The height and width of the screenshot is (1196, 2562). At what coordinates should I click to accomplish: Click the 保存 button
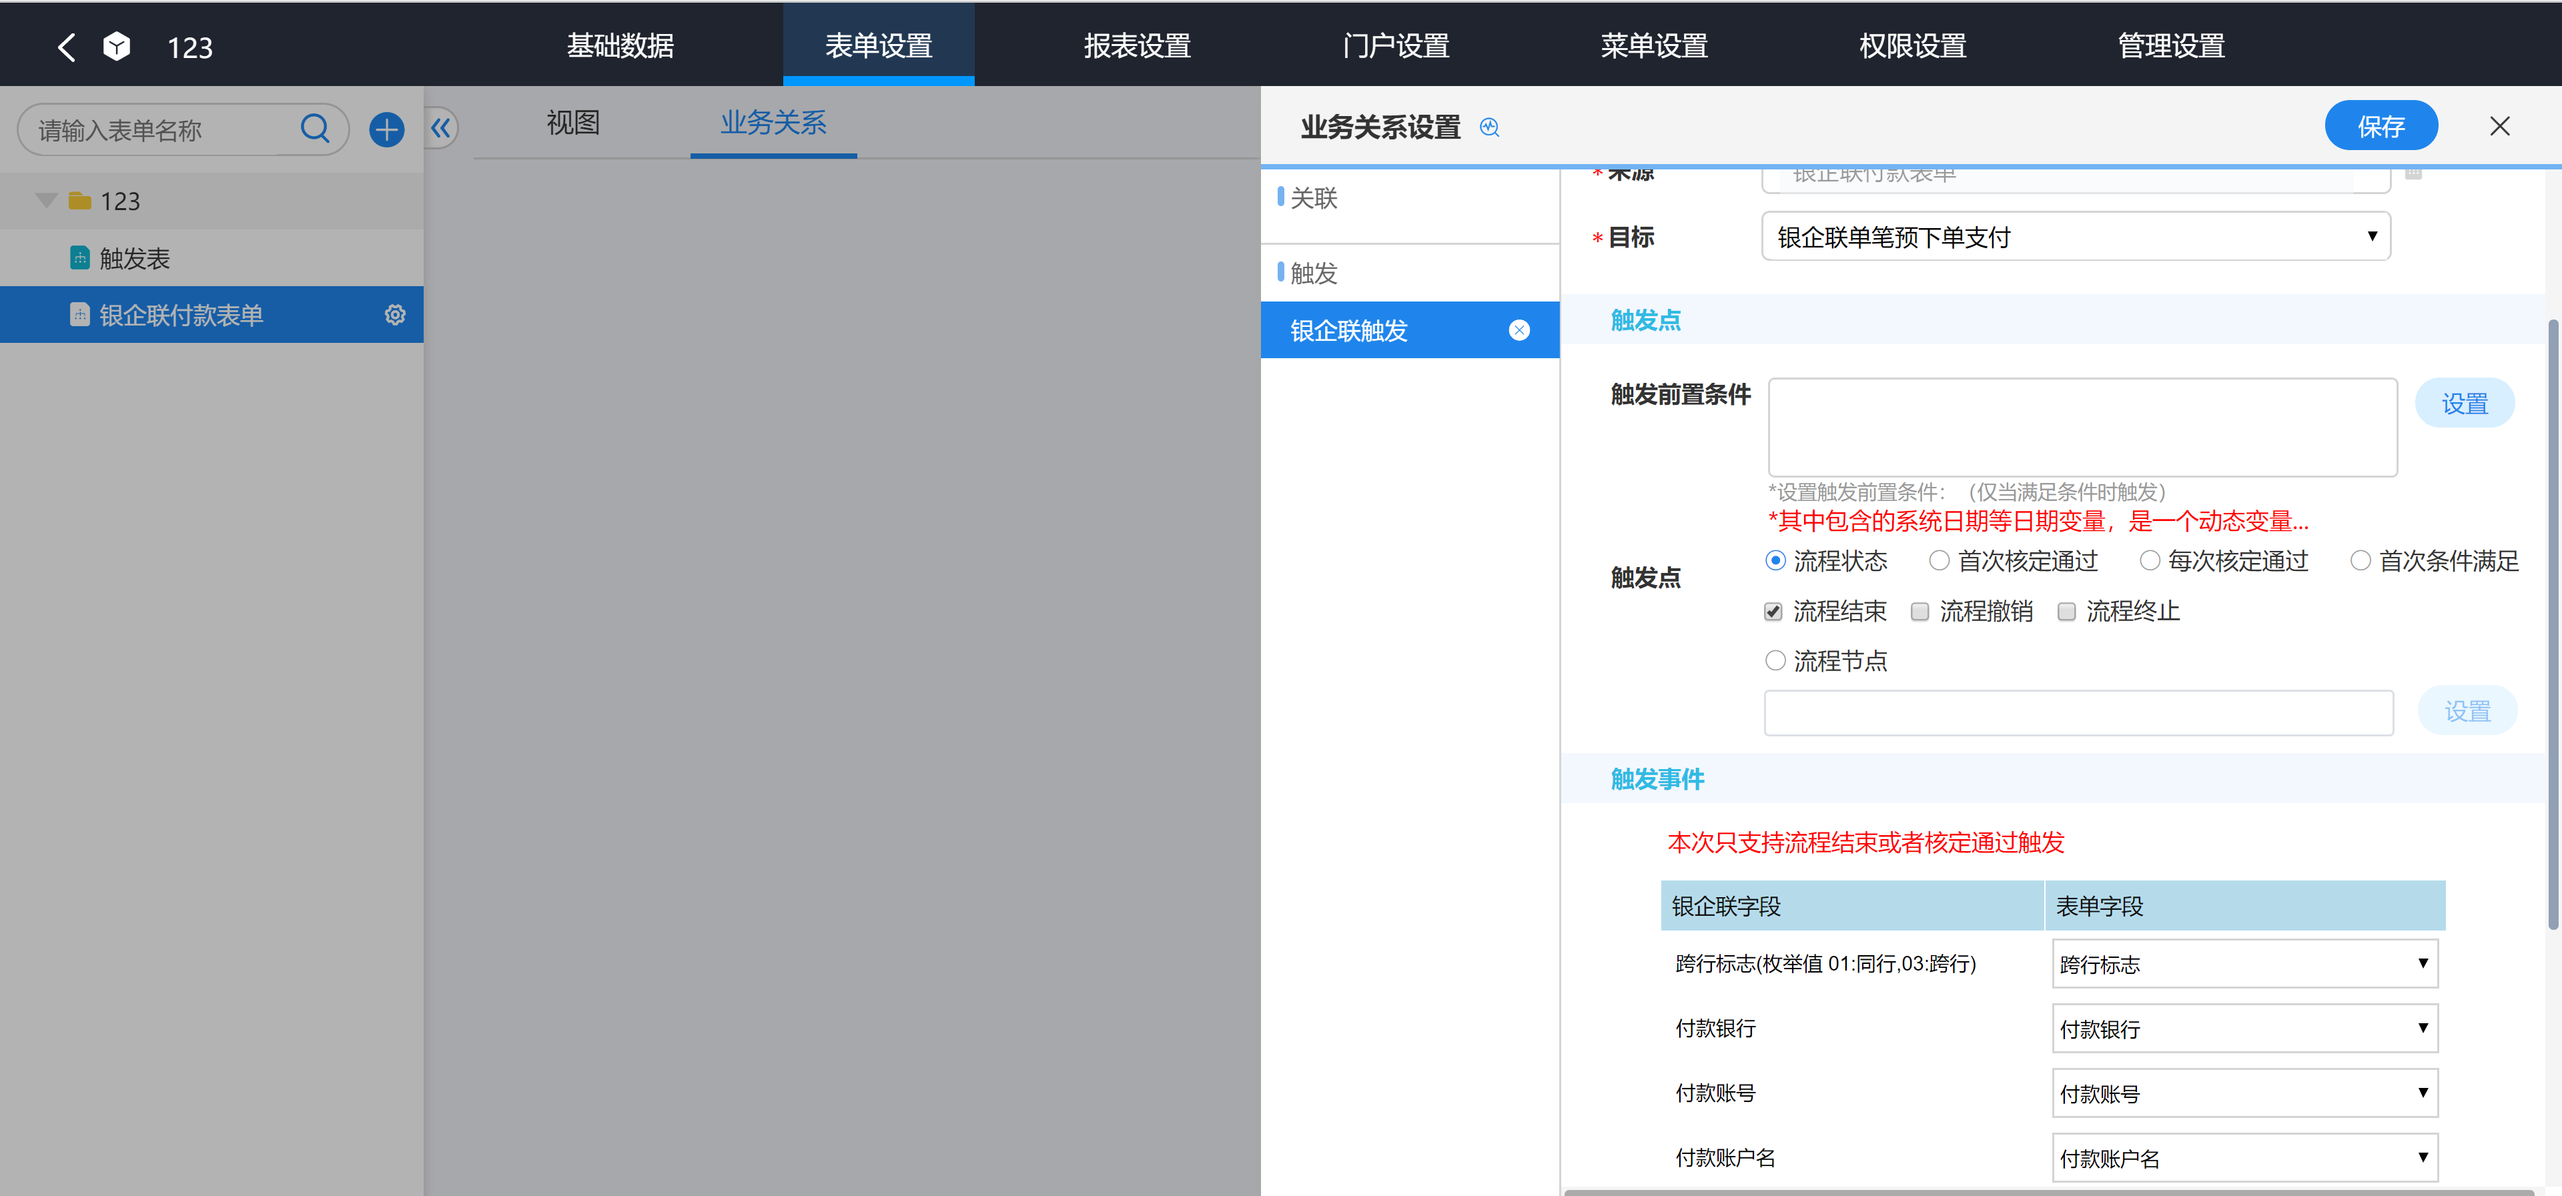pos(2380,126)
